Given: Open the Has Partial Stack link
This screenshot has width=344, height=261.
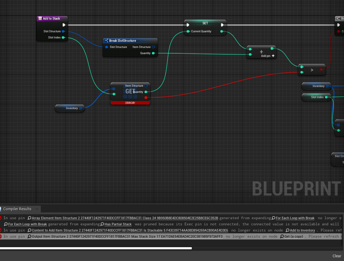Looking at the screenshot, I should (118, 224).
